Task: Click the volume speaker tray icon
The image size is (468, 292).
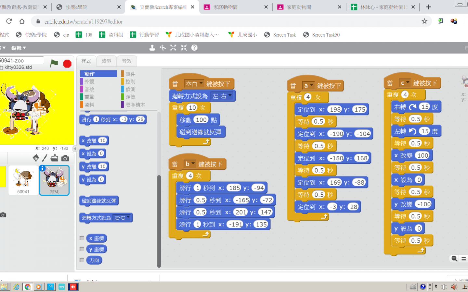Action: [454, 287]
